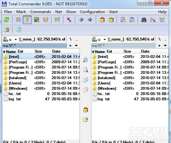Viewport: 171px width, 143px height.
Task: Select log txt file in left panel
Action: pos(41,99)
